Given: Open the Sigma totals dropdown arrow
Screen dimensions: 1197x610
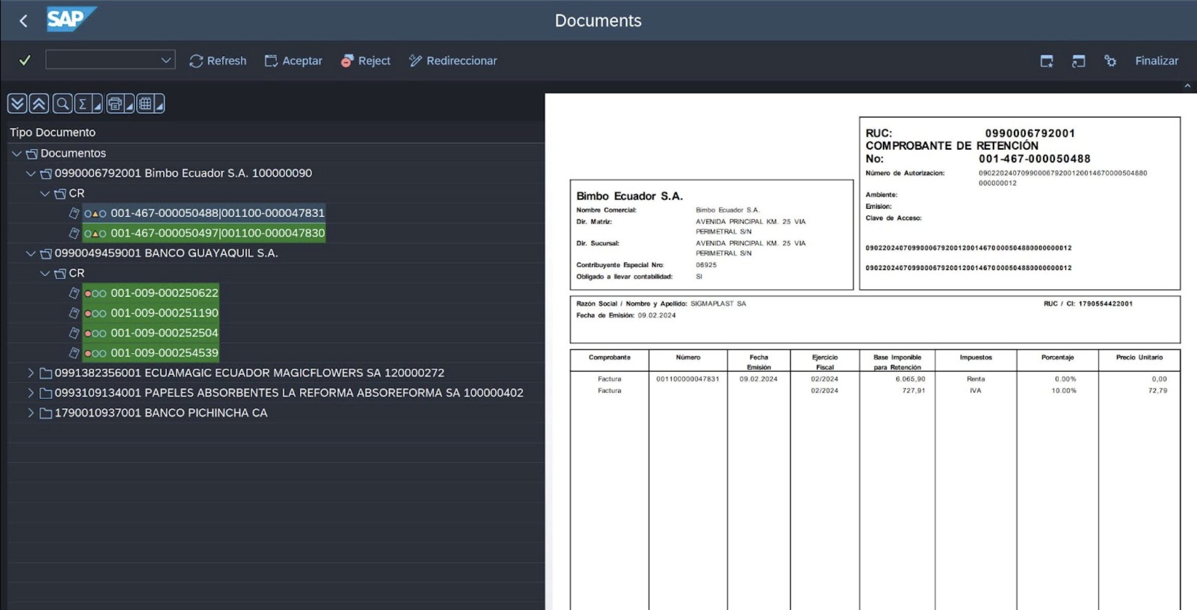Looking at the screenshot, I should tap(97, 105).
